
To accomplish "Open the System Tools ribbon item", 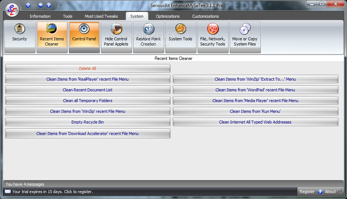I will pyautogui.click(x=181, y=37).
